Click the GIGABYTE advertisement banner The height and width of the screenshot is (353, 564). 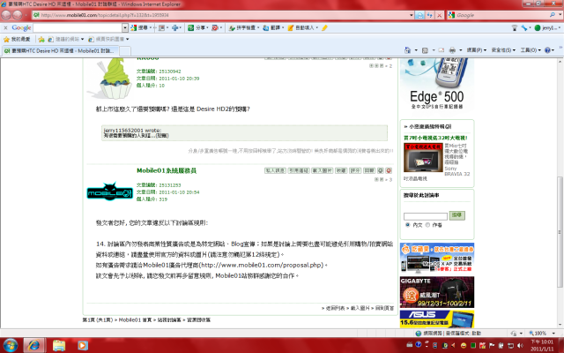point(437,292)
